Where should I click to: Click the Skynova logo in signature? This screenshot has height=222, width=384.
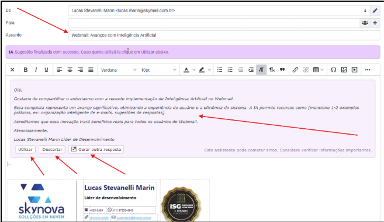pos(41,201)
